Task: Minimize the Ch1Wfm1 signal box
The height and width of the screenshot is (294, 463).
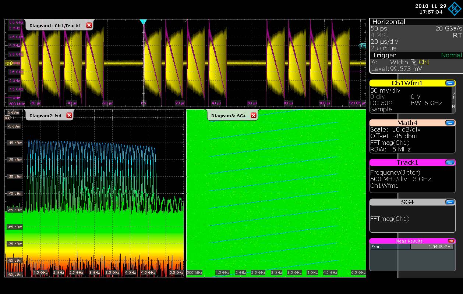Action: tap(450, 83)
